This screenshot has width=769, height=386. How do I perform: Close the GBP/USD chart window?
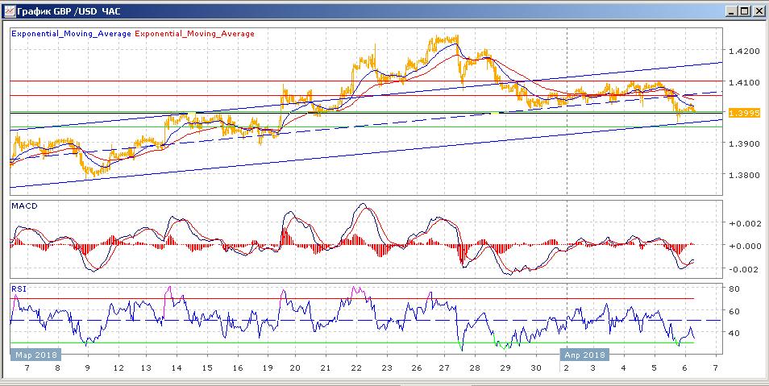[759, 11]
